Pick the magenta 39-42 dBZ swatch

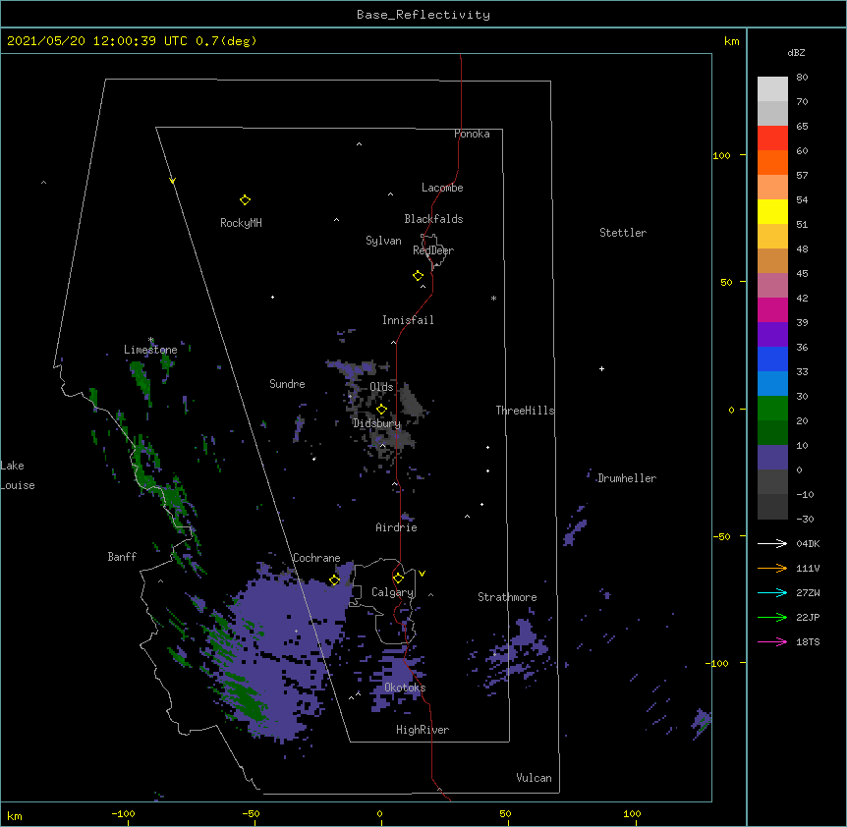pyautogui.click(x=772, y=309)
